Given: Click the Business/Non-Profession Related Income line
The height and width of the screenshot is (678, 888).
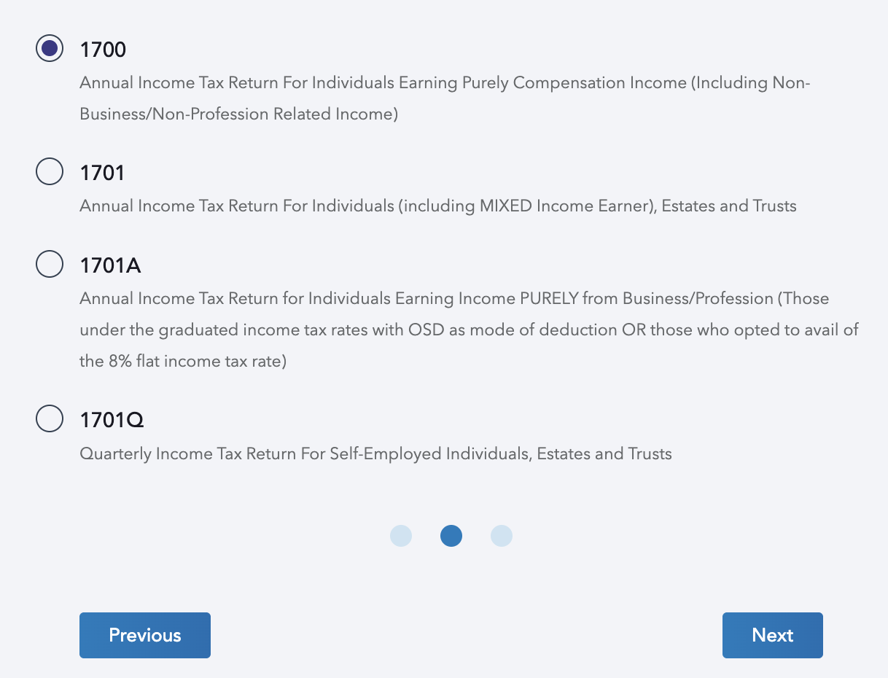Looking at the screenshot, I should (x=238, y=114).
